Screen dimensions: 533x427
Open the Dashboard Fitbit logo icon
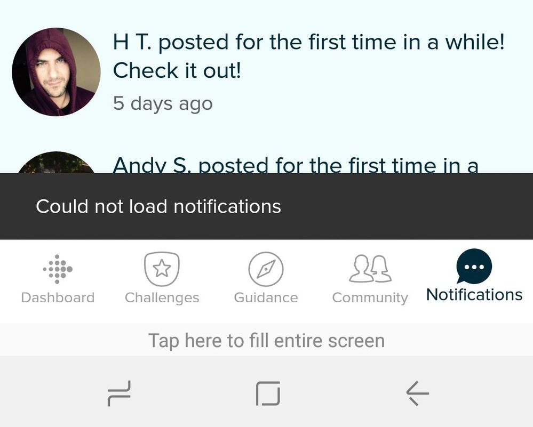58,269
